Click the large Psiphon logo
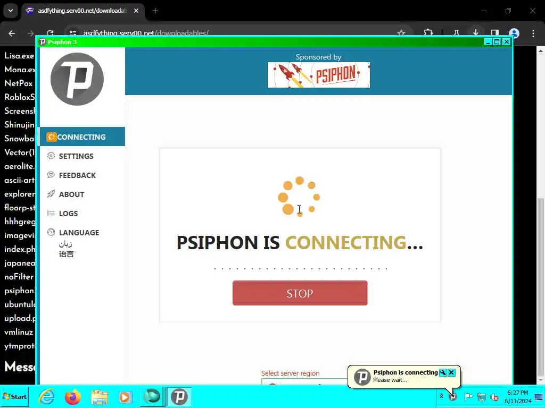The image size is (545, 408). [77, 79]
